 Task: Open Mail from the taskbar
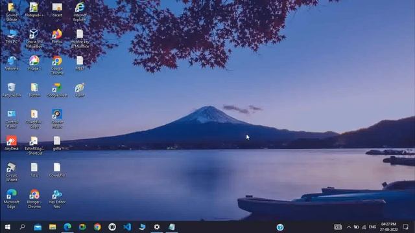tap(38, 227)
